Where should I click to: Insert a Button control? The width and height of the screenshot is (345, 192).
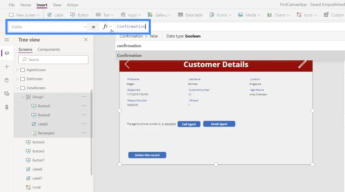tap(79, 15)
